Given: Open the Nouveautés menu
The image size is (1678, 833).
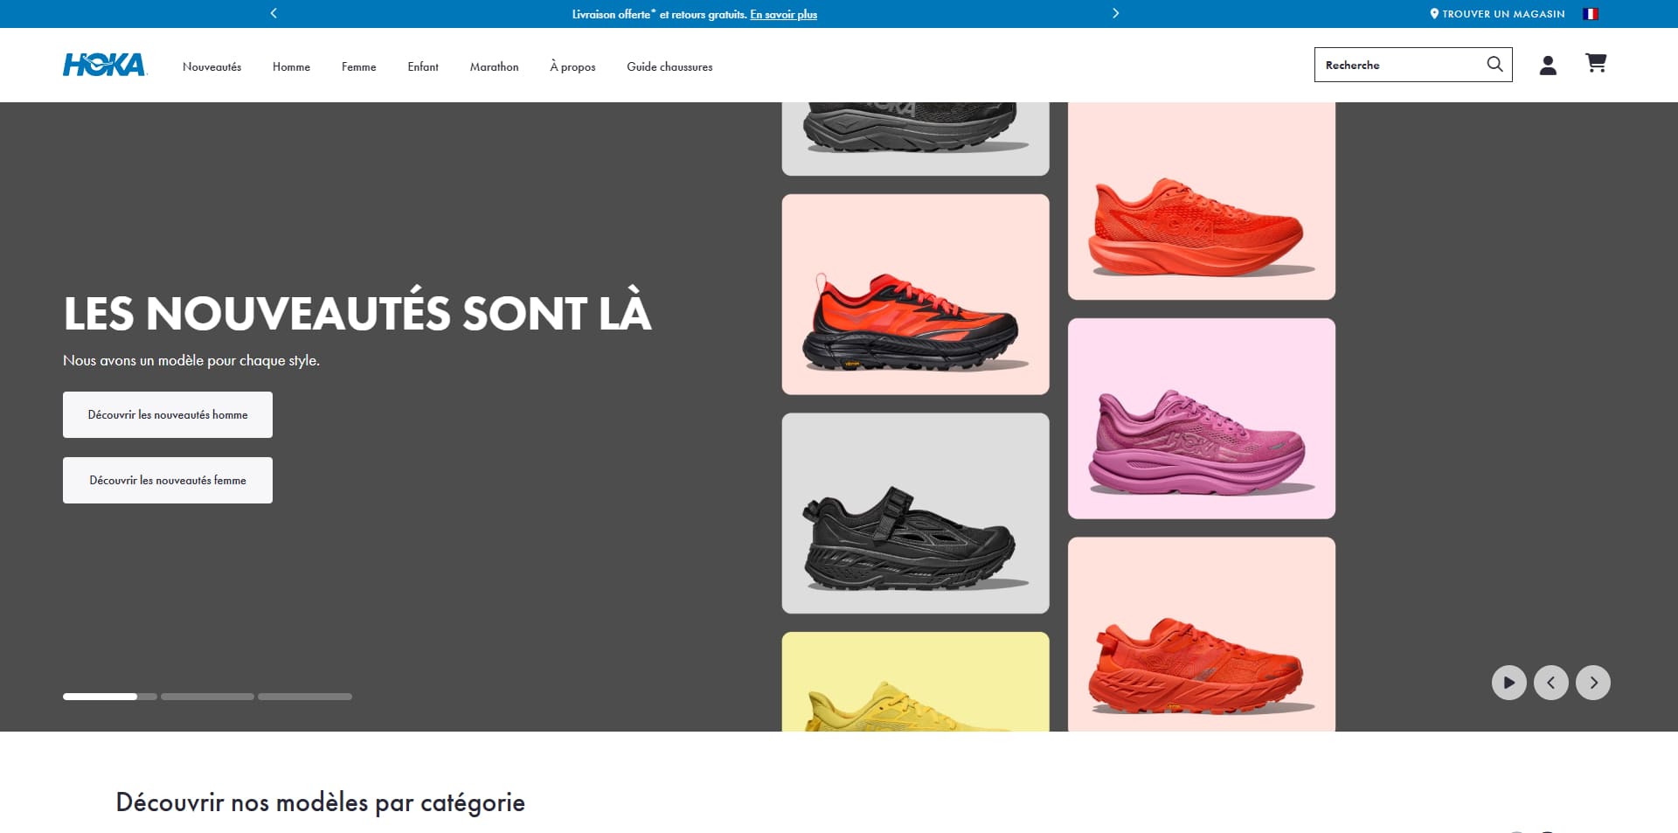Looking at the screenshot, I should pos(211,66).
